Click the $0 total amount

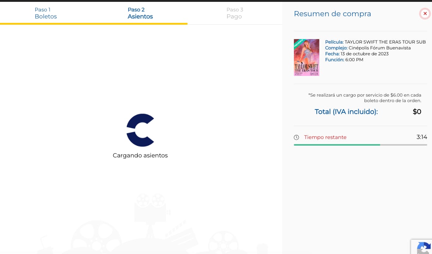pyautogui.click(x=417, y=112)
